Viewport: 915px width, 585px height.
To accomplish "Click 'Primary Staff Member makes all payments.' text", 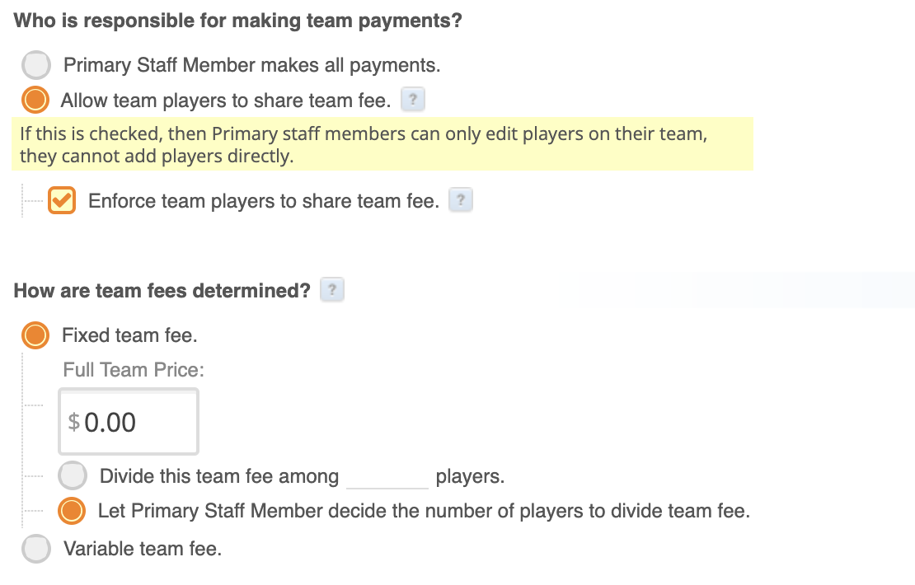I will tap(251, 65).
